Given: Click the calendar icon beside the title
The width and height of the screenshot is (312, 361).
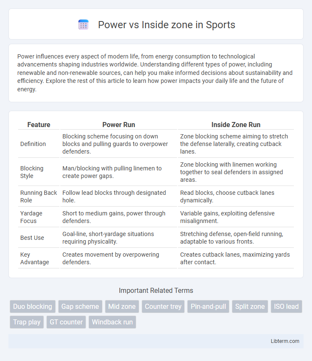Looking at the screenshot, I should pos(83,25).
